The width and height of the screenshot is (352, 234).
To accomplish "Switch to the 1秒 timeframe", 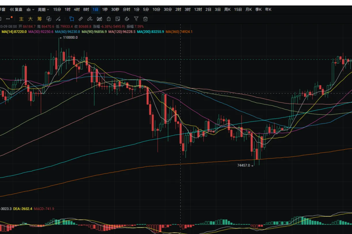I will (x=105, y=9).
